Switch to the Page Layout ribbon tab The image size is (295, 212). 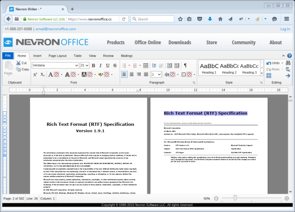click(57, 56)
